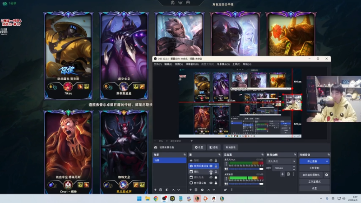Open scene filters icon in Scenes panel
The image size is (361, 203).
(167, 190)
